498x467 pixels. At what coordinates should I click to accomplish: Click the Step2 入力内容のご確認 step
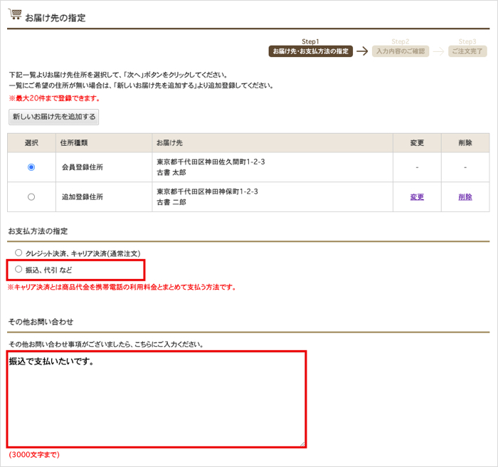(x=401, y=51)
